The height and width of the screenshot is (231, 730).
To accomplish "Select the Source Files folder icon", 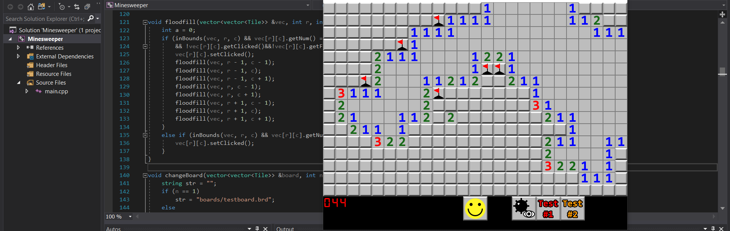I will (x=30, y=83).
